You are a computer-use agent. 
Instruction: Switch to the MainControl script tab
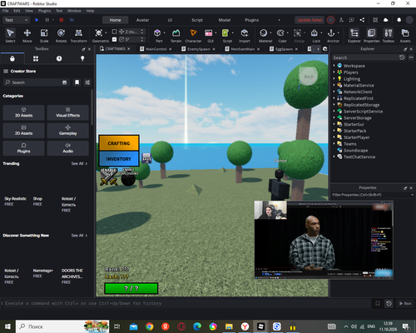(x=156, y=49)
